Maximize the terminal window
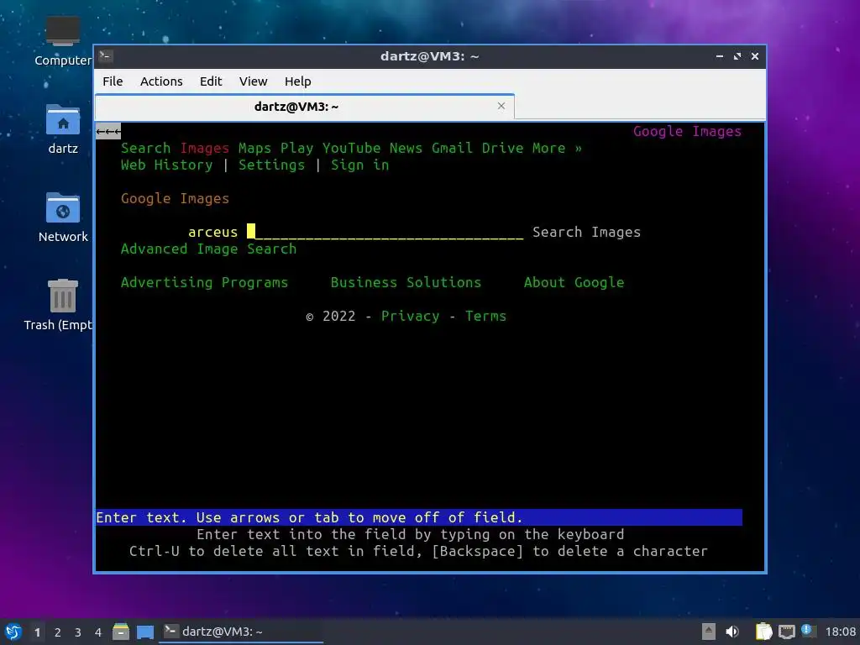The width and height of the screenshot is (860, 645). point(737,56)
